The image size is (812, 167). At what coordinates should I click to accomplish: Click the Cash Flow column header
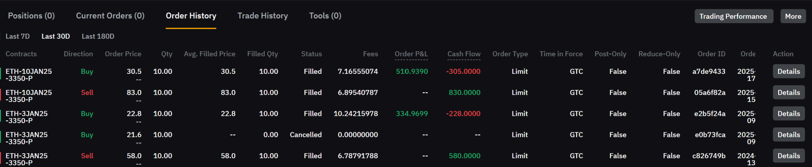tap(464, 54)
